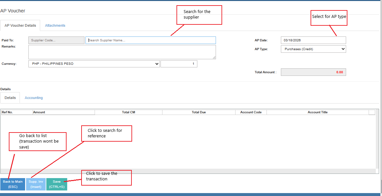Click the Search Supplier Name field
Image resolution: width=382 pixels, height=196 pixels.
click(150, 40)
